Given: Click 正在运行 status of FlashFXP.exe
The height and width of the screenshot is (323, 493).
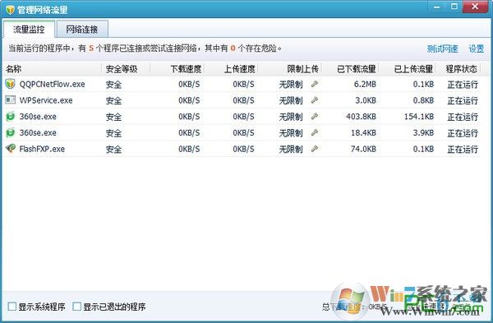Looking at the screenshot, I should (x=463, y=149).
